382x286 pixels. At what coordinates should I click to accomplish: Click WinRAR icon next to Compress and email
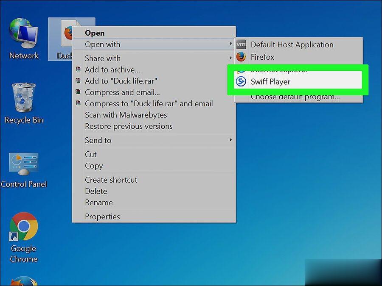click(x=78, y=92)
